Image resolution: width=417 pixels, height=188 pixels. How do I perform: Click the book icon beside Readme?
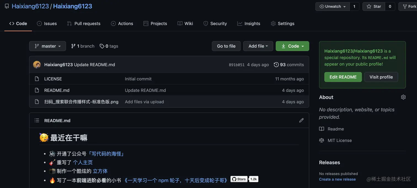[322, 129]
